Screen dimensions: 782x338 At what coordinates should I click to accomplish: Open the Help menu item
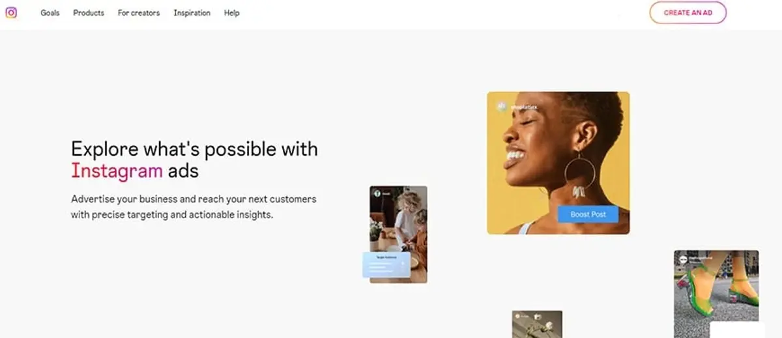coord(232,13)
